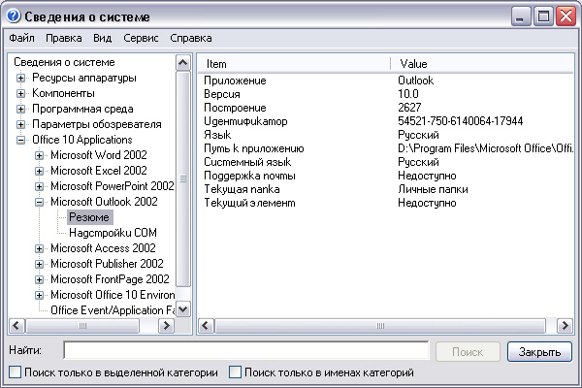Collapse the Office 10 Applications node

tap(22, 140)
